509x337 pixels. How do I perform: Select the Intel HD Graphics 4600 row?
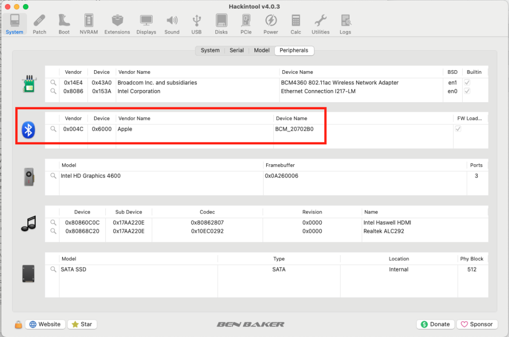tap(266, 176)
